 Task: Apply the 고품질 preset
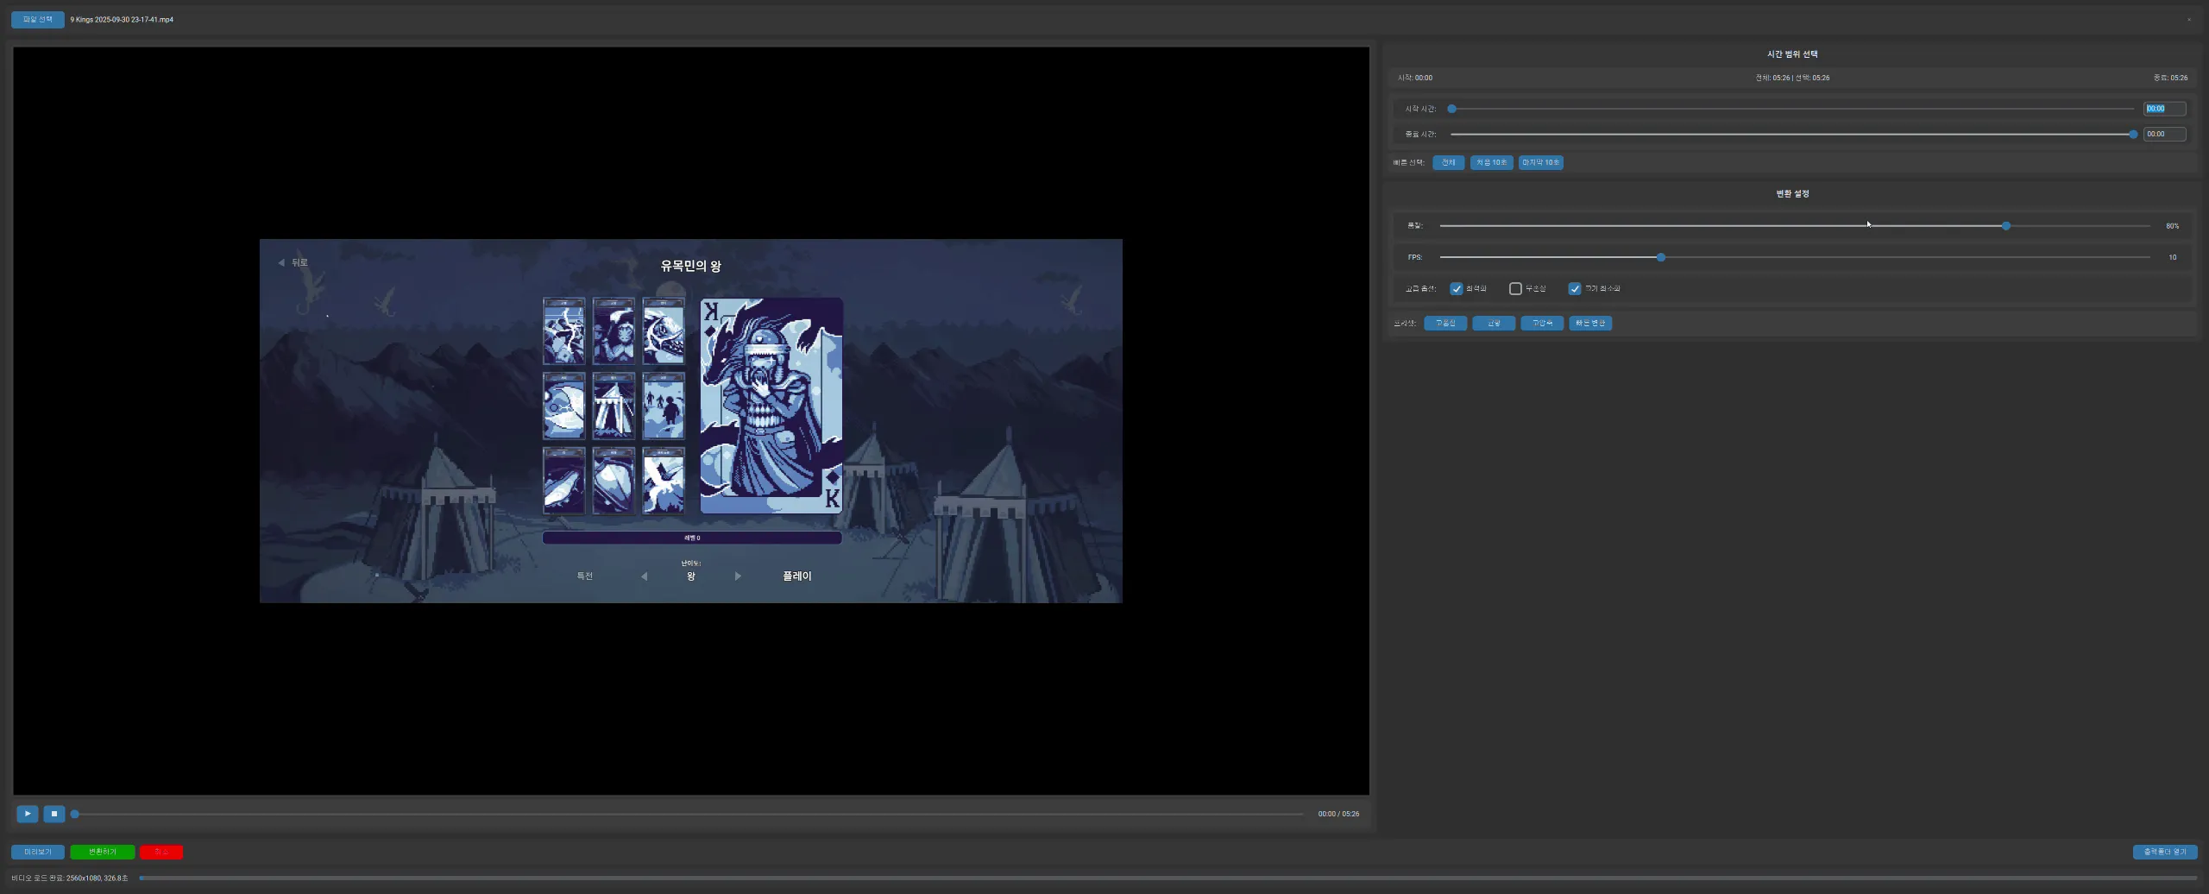tap(1445, 324)
